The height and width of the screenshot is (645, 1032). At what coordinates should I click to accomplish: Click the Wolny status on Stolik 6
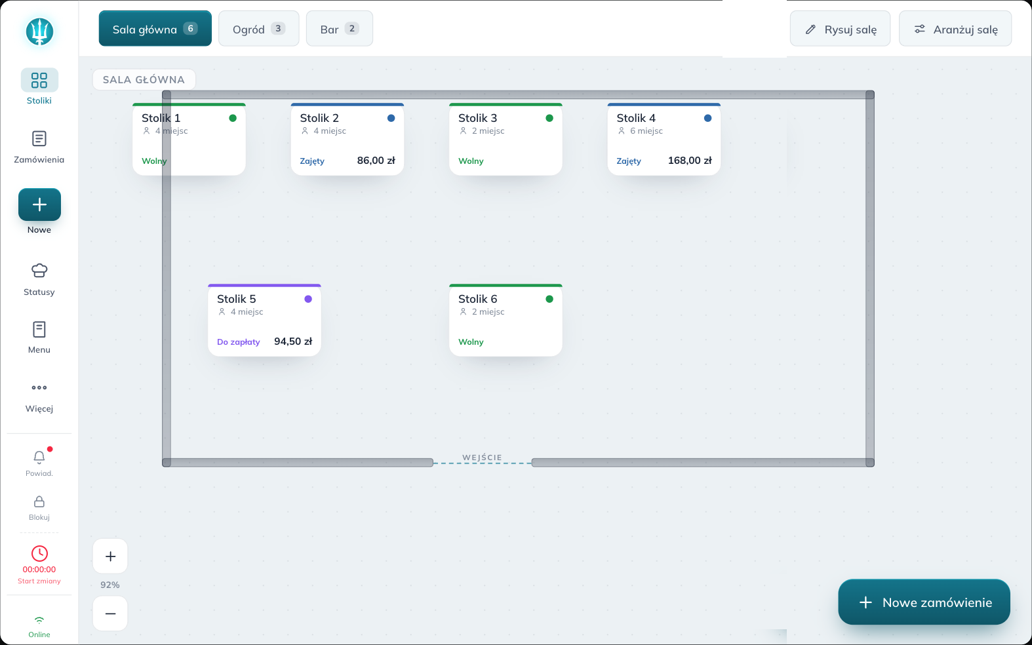[x=471, y=342]
